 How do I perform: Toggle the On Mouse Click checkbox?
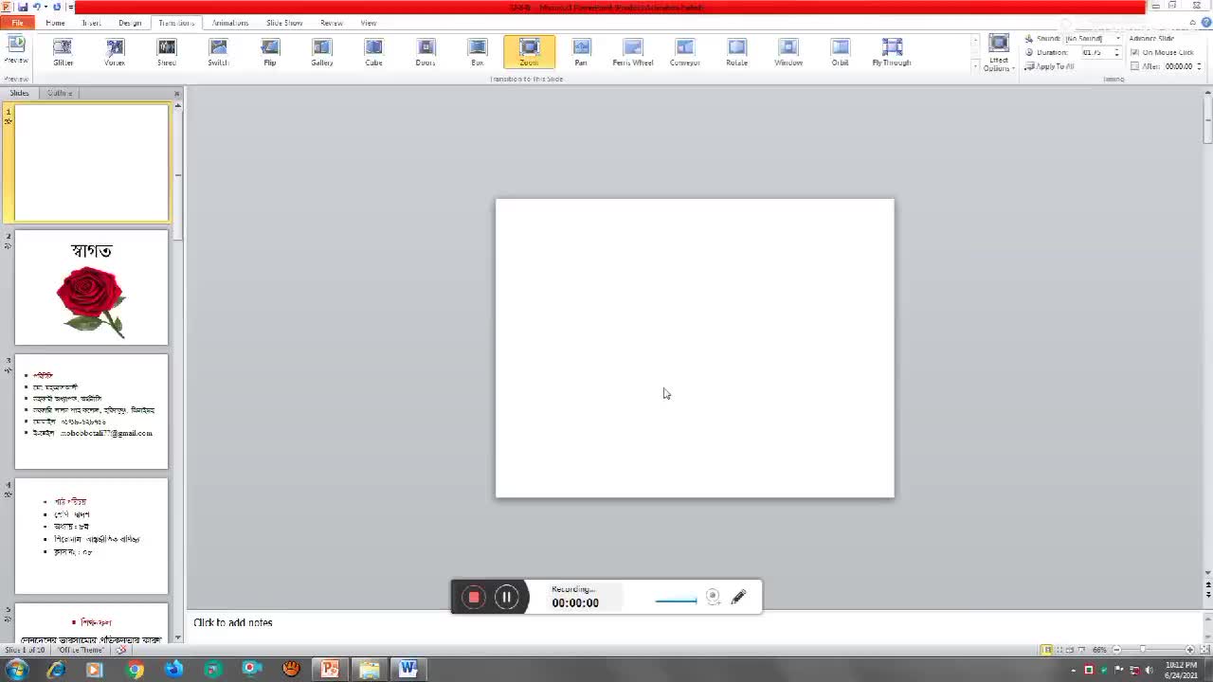pos(1134,52)
